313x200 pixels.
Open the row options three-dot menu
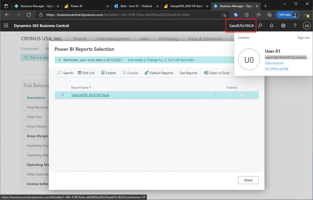point(216,95)
